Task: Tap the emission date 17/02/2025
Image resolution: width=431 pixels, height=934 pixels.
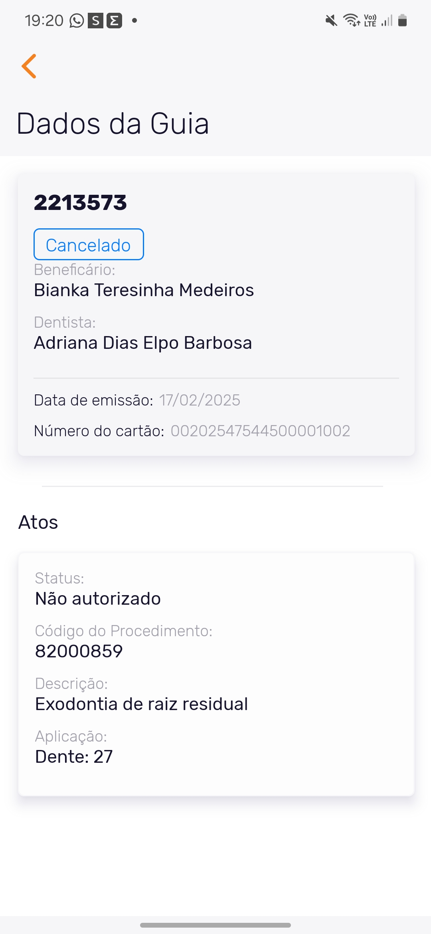Action: [200, 400]
